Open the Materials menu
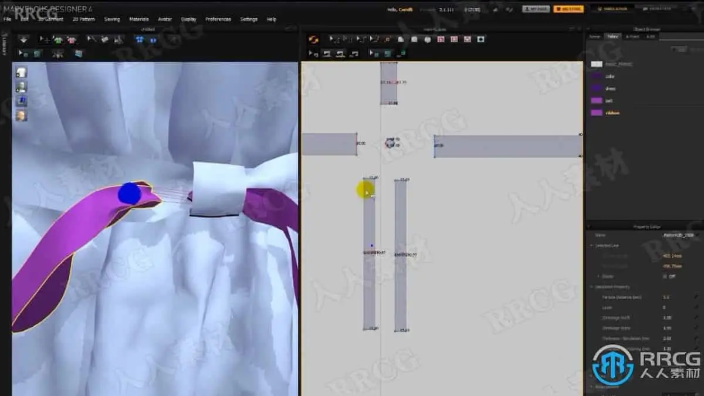This screenshot has height=396, width=704. [139, 19]
